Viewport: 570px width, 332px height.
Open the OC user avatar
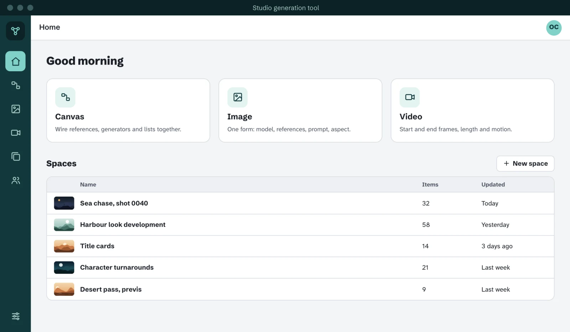point(554,27)
